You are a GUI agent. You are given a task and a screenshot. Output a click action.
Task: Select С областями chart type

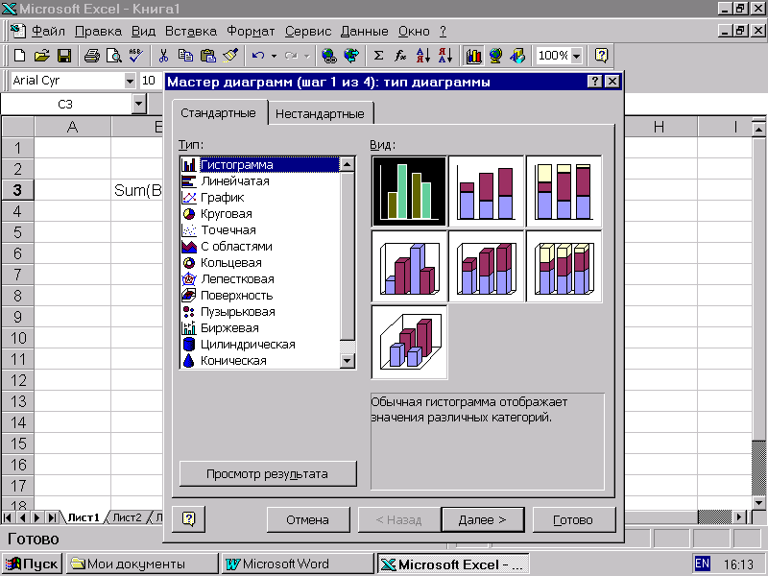[x=259, y=247]
